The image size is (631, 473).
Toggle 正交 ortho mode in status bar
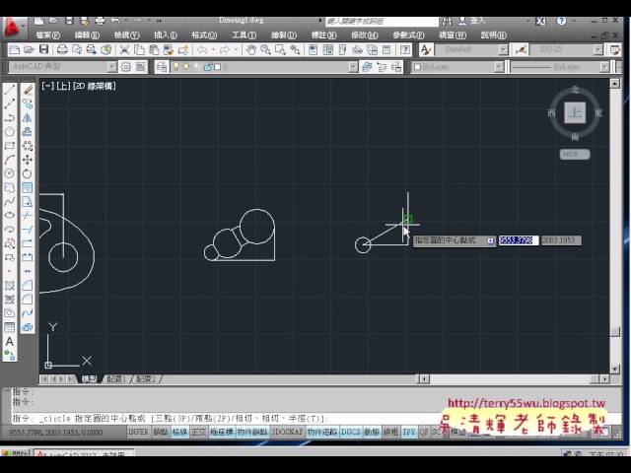[199, 432]
